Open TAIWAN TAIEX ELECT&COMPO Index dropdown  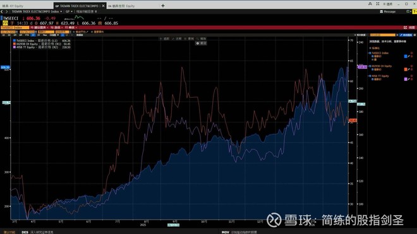(37, 11)
